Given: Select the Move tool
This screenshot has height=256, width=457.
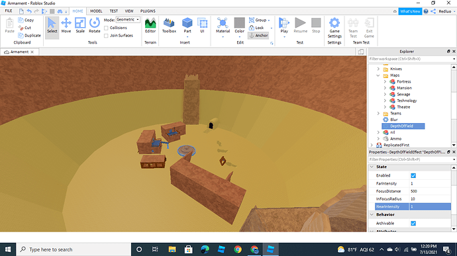Looking at the screenshot, I should [x=66, y=26].
